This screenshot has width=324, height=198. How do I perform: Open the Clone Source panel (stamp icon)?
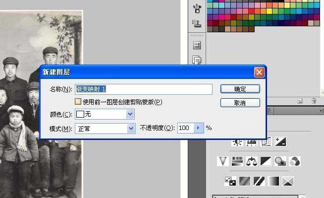(197, 23)
